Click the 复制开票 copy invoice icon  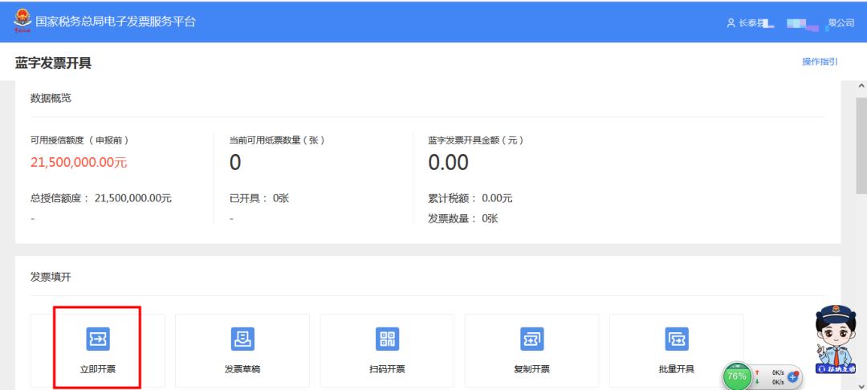(531, 339)
